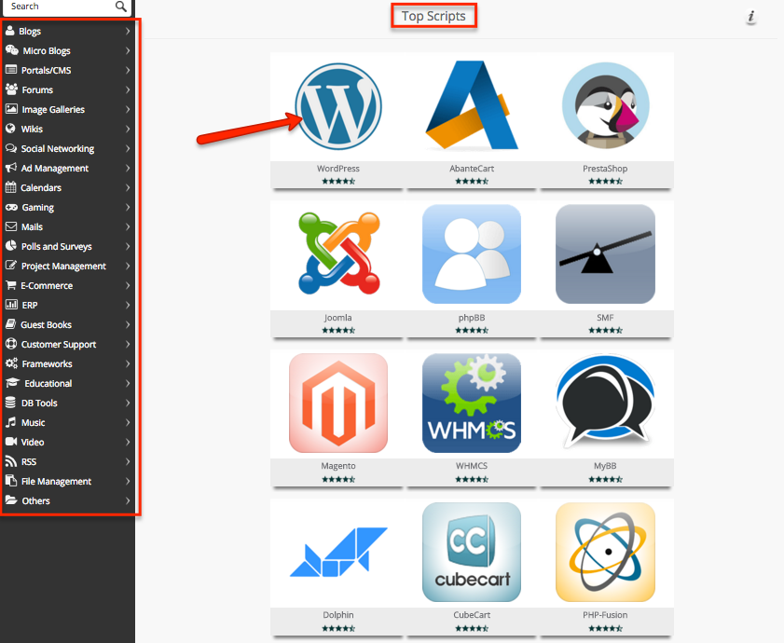The height and width of the screenshot is (643, 784).
Task: Open the Magento name link
Action: pos(338,466)
